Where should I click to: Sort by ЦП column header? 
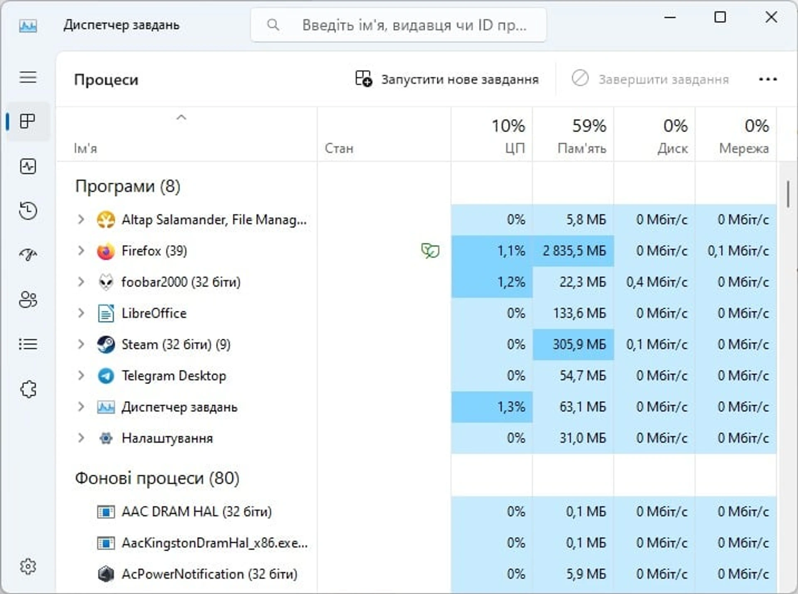[492, 135]
